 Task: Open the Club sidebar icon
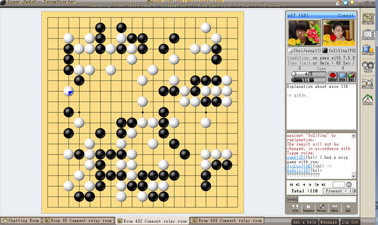point(368,67)
